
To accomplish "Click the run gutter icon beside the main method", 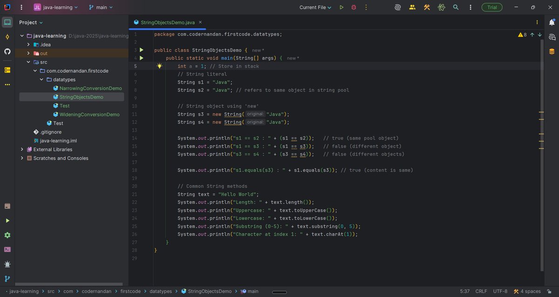I will tap(142, 58).
